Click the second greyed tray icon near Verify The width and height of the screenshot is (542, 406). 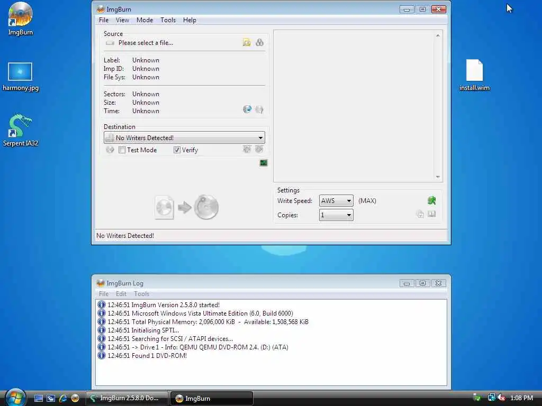pyautogui.click(x=259, y=149)
